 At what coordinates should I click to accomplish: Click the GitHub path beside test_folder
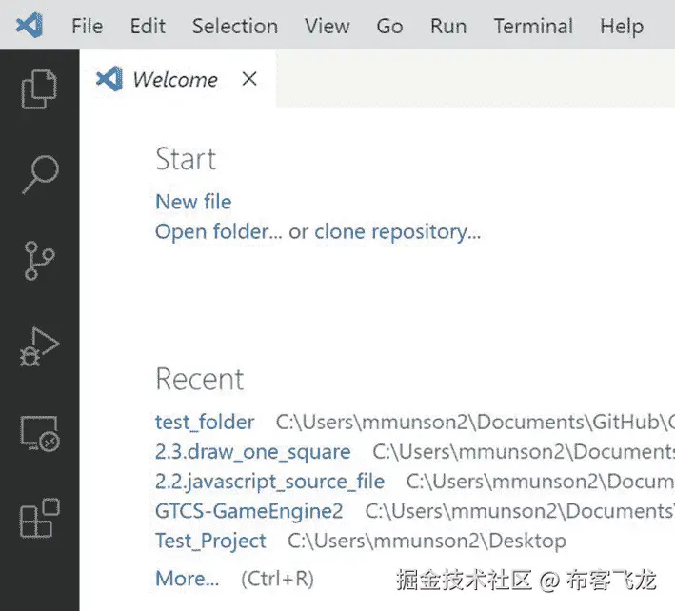point(475,423)
